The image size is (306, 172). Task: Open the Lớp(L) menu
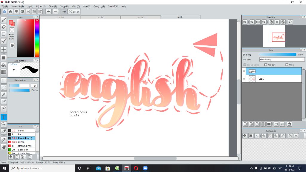point(30,7)
